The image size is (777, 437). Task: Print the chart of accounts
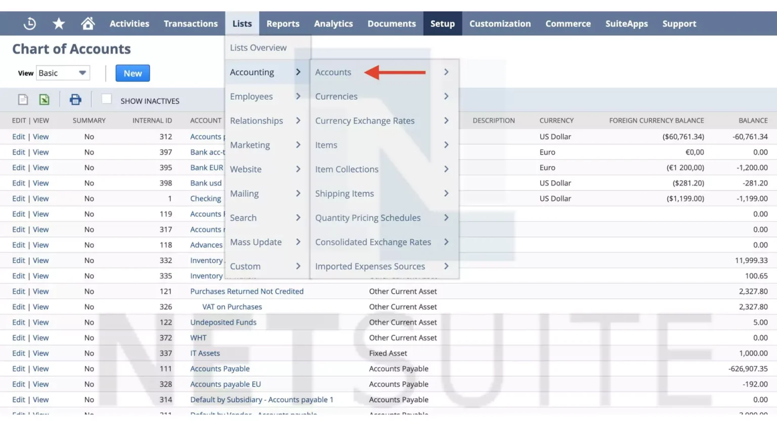75,100
